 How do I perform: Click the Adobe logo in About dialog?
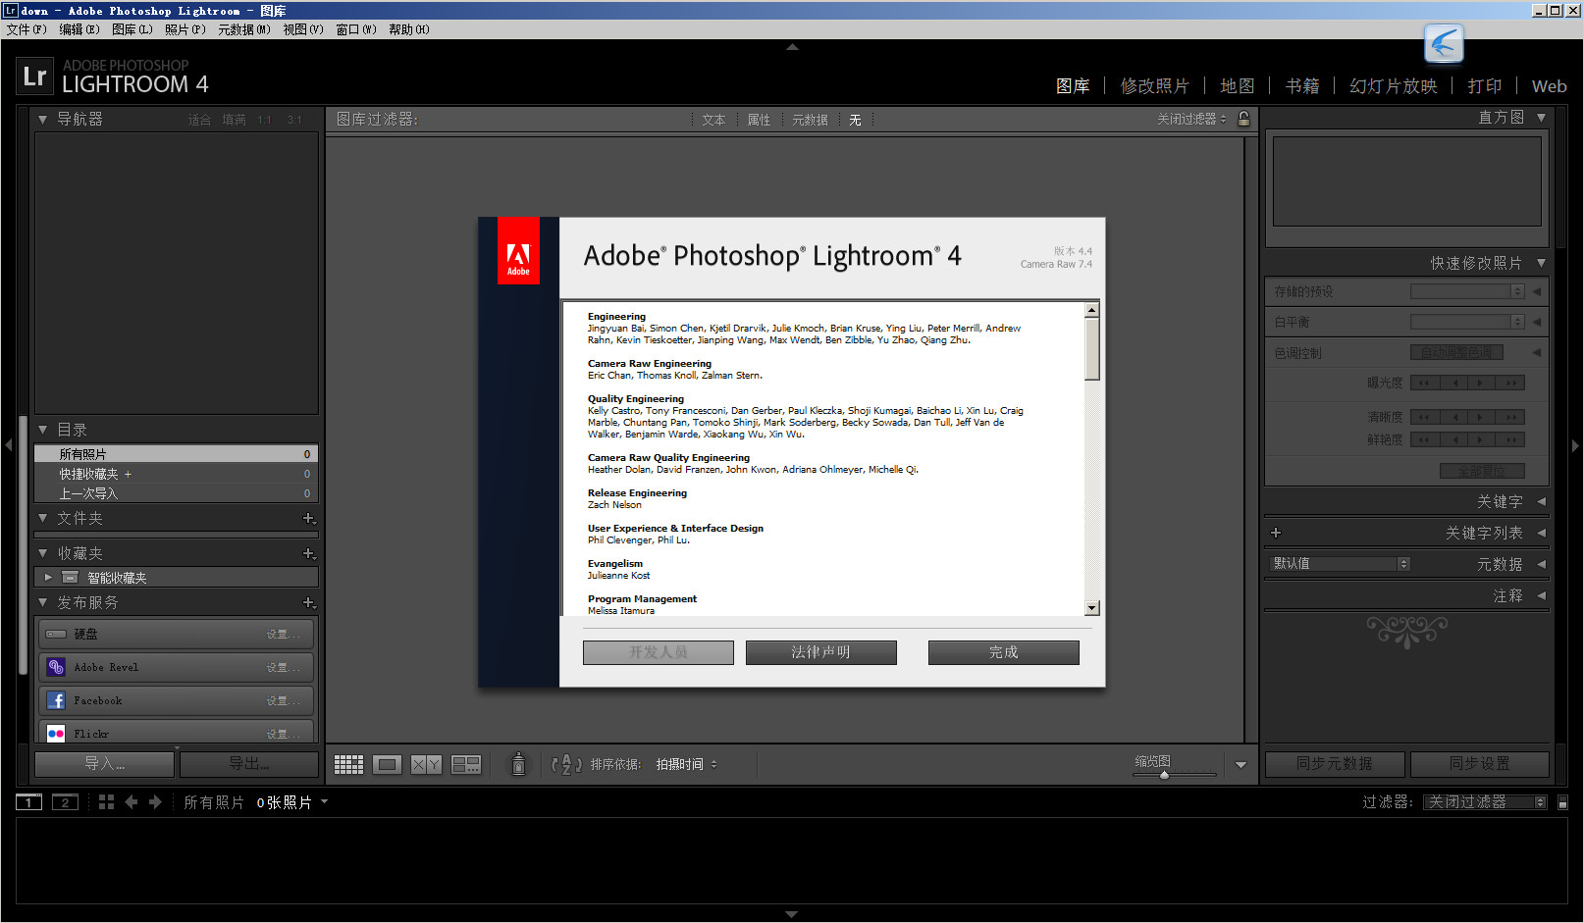click(518, 251)
